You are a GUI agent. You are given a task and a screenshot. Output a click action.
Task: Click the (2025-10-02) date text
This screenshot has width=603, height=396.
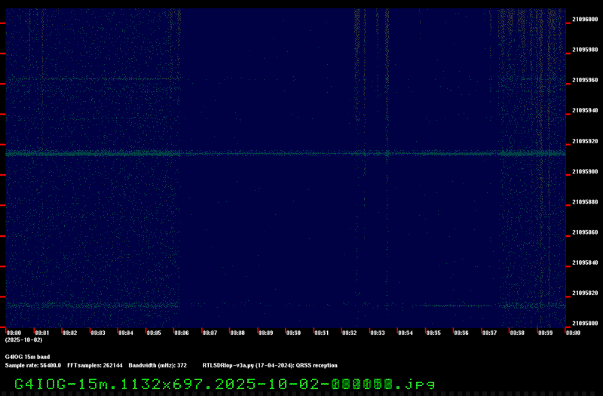coord(24,340)
